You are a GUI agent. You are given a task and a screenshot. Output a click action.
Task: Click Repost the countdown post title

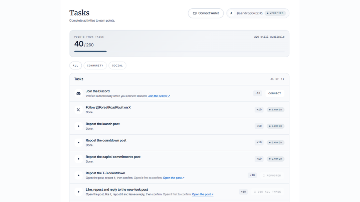coord(106,141)
